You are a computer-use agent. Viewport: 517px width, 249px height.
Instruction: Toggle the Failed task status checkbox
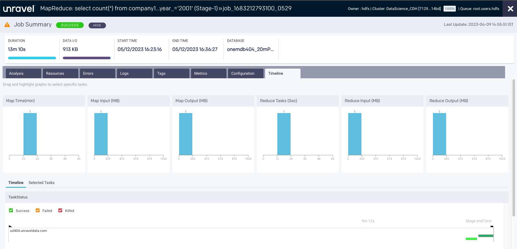pos(38,210)
